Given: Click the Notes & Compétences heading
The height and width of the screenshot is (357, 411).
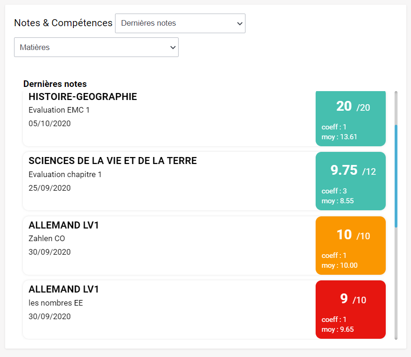Looking at the screenshot, I should [63, 23].
